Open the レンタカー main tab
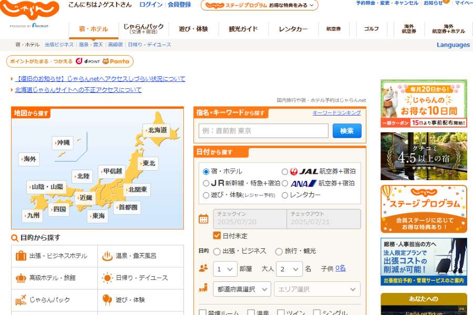The width and height of the screenshot is (473, 315). 293,29
